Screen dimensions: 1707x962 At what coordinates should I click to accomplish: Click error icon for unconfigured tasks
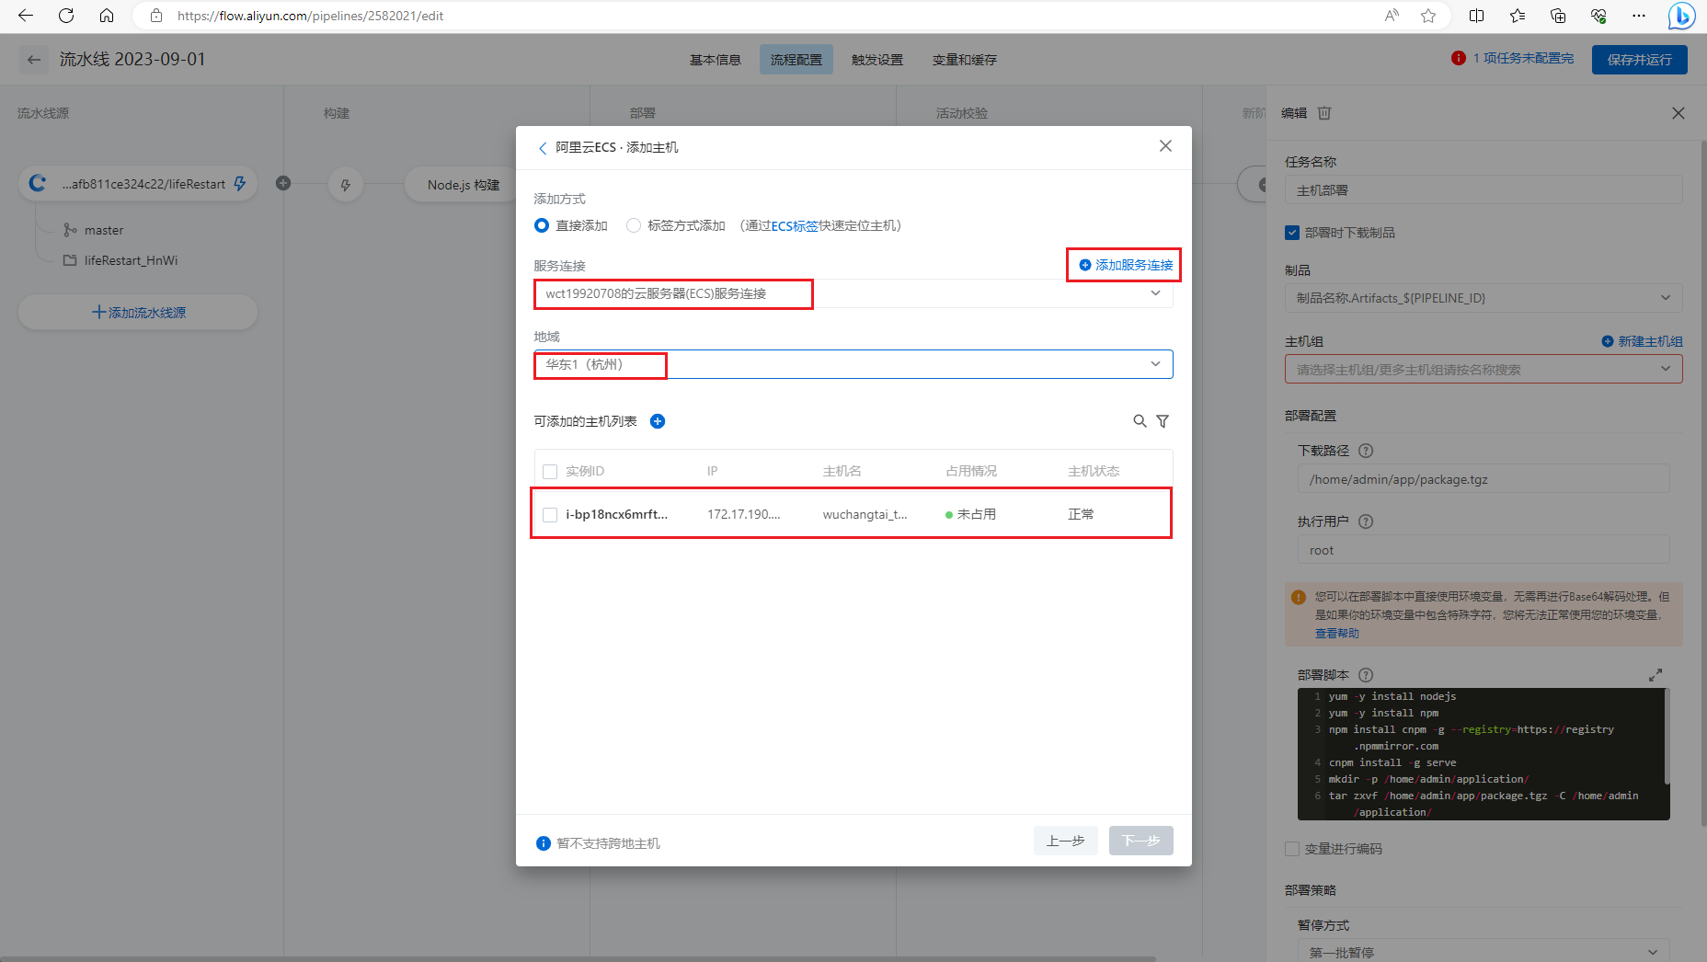click(1459, 58)
